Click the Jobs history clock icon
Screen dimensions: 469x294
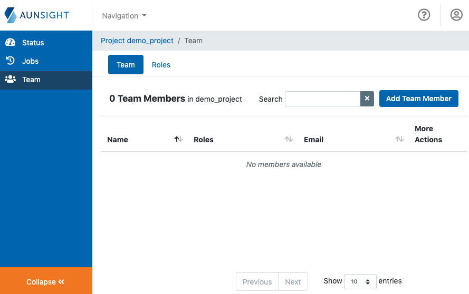pos(10,61)
